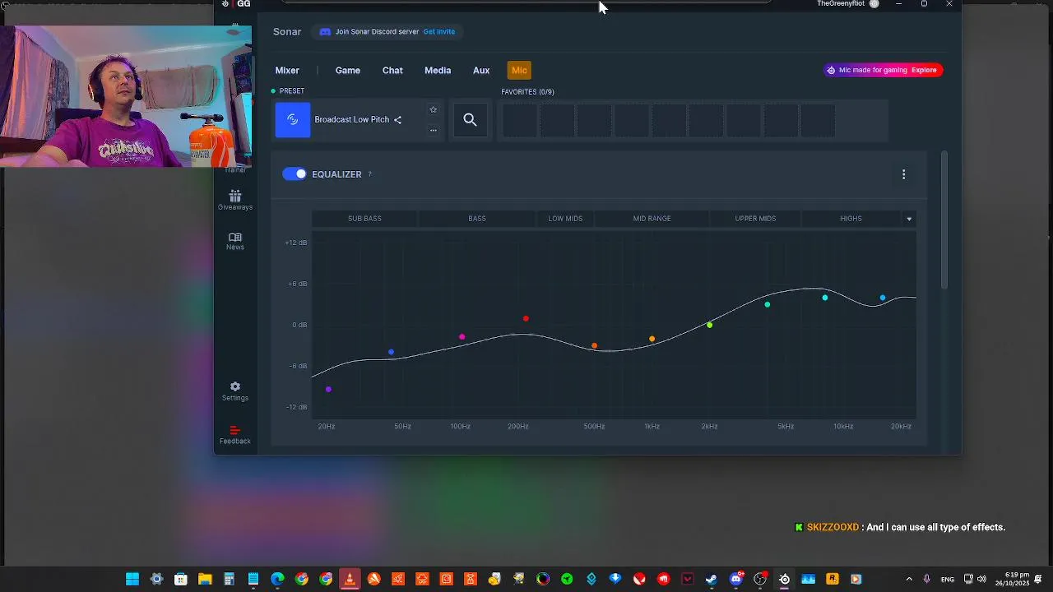Screen dimensions: 1053x592
Task: Click the FAVORITES (0/9) label
Action: click(527, 92)
